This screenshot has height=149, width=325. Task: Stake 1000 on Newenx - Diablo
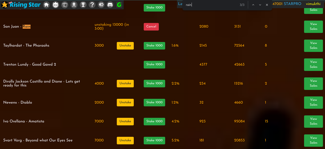click(154, 102)
